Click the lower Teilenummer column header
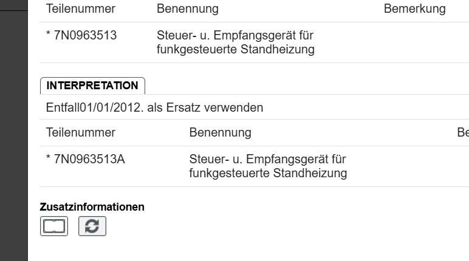The image size is (469, 261). [81, 132]
